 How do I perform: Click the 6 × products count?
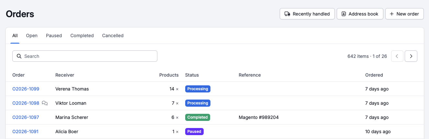point(175,117)
